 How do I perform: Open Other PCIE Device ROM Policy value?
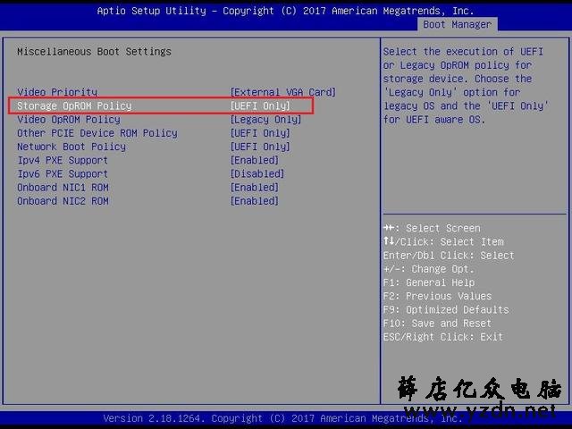click(x=260, y=133)
